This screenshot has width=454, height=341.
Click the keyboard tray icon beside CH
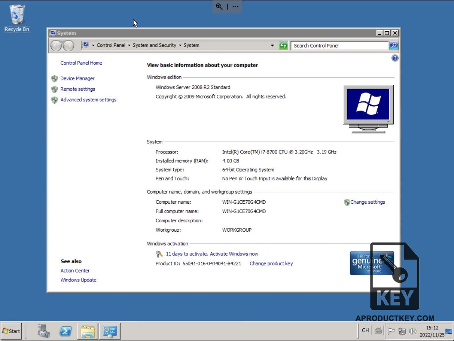tap(378, 330)
